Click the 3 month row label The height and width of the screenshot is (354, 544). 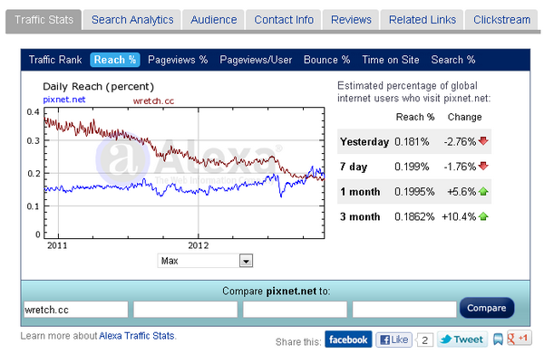(360, 216)
